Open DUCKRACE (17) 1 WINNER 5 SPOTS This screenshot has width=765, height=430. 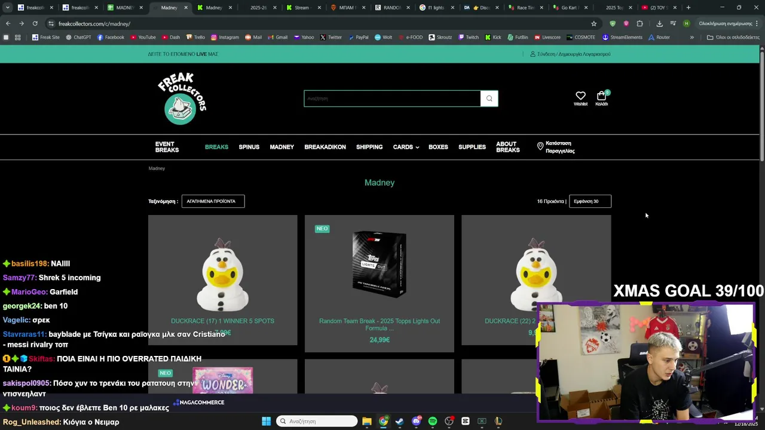point(222,321)
